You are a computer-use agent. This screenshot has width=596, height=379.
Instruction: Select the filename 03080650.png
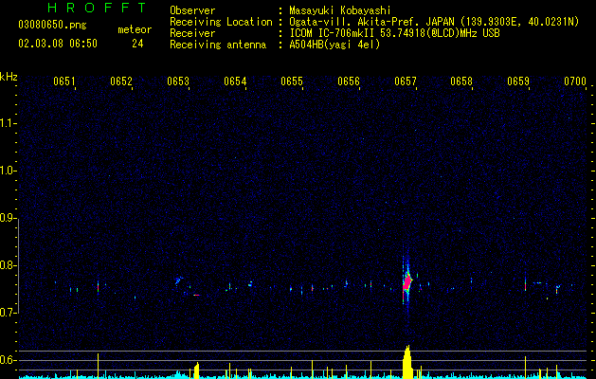pyautogui.click(x=52, y=25)
